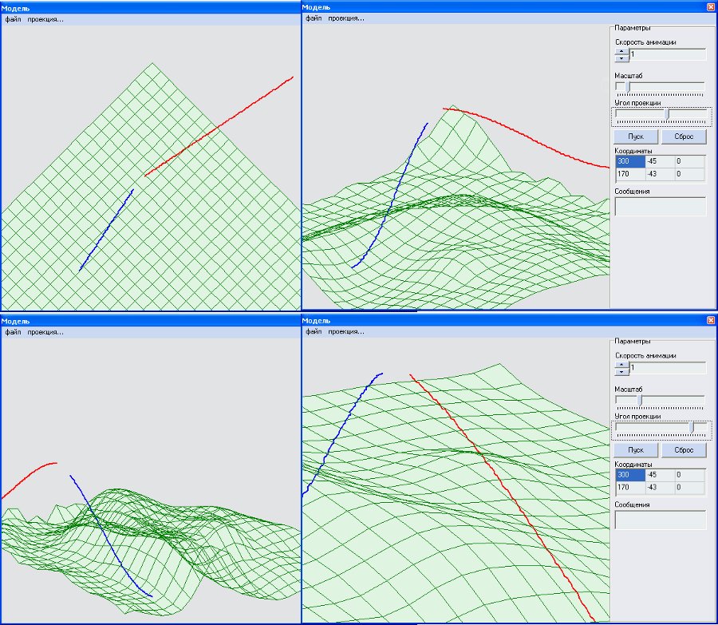Click the Масштаб slider thumb in upper-right window

point(629,86)
